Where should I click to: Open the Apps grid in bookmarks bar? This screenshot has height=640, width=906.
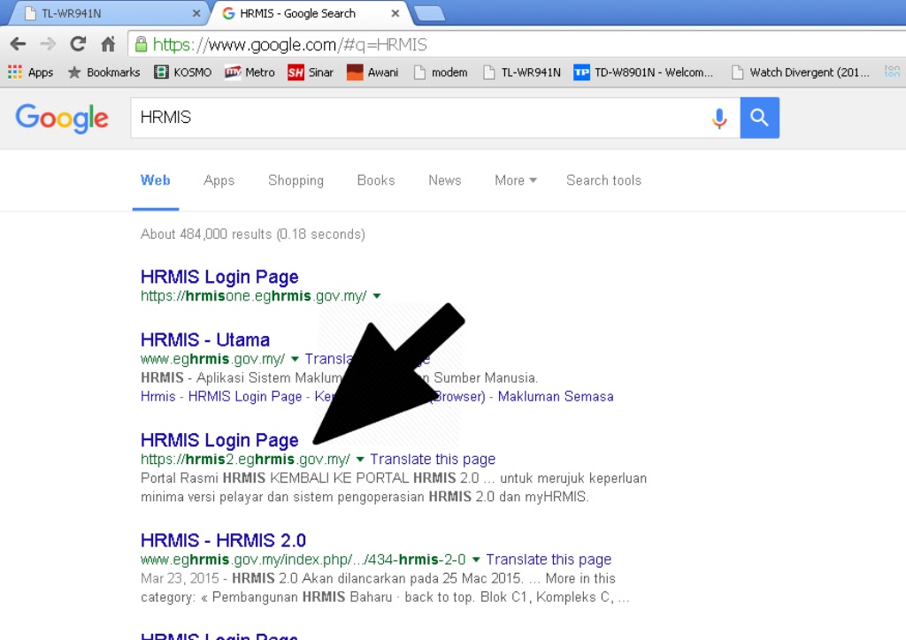click(x=31, y=72)
